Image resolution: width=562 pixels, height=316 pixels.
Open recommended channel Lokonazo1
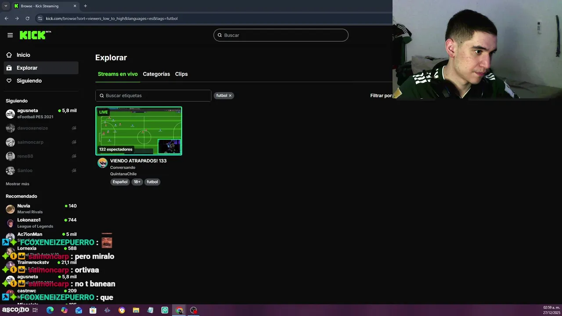point(41,223)
